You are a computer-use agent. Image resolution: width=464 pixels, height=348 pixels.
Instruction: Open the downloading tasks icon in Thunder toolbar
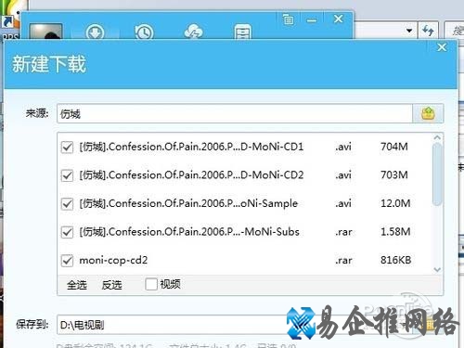(x=95, y=32)
